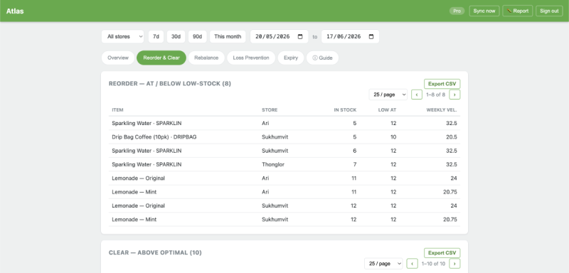Click the Atlas logo text
569x273 pixels.
[x=15, y=11]
